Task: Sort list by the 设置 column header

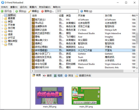Action: (61, 16)
